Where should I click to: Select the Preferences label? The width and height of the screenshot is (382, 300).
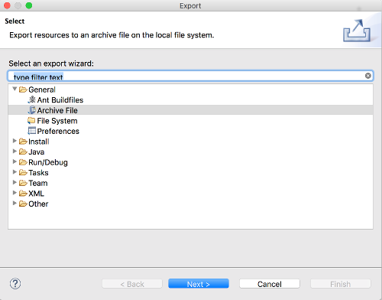coord(58,131)
